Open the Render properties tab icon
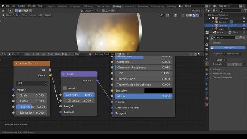This screenshot has width=247, height=139. [x=207, y=45]
